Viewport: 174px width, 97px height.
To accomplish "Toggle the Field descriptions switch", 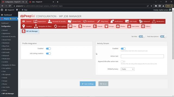I will (x=163, y=37).
